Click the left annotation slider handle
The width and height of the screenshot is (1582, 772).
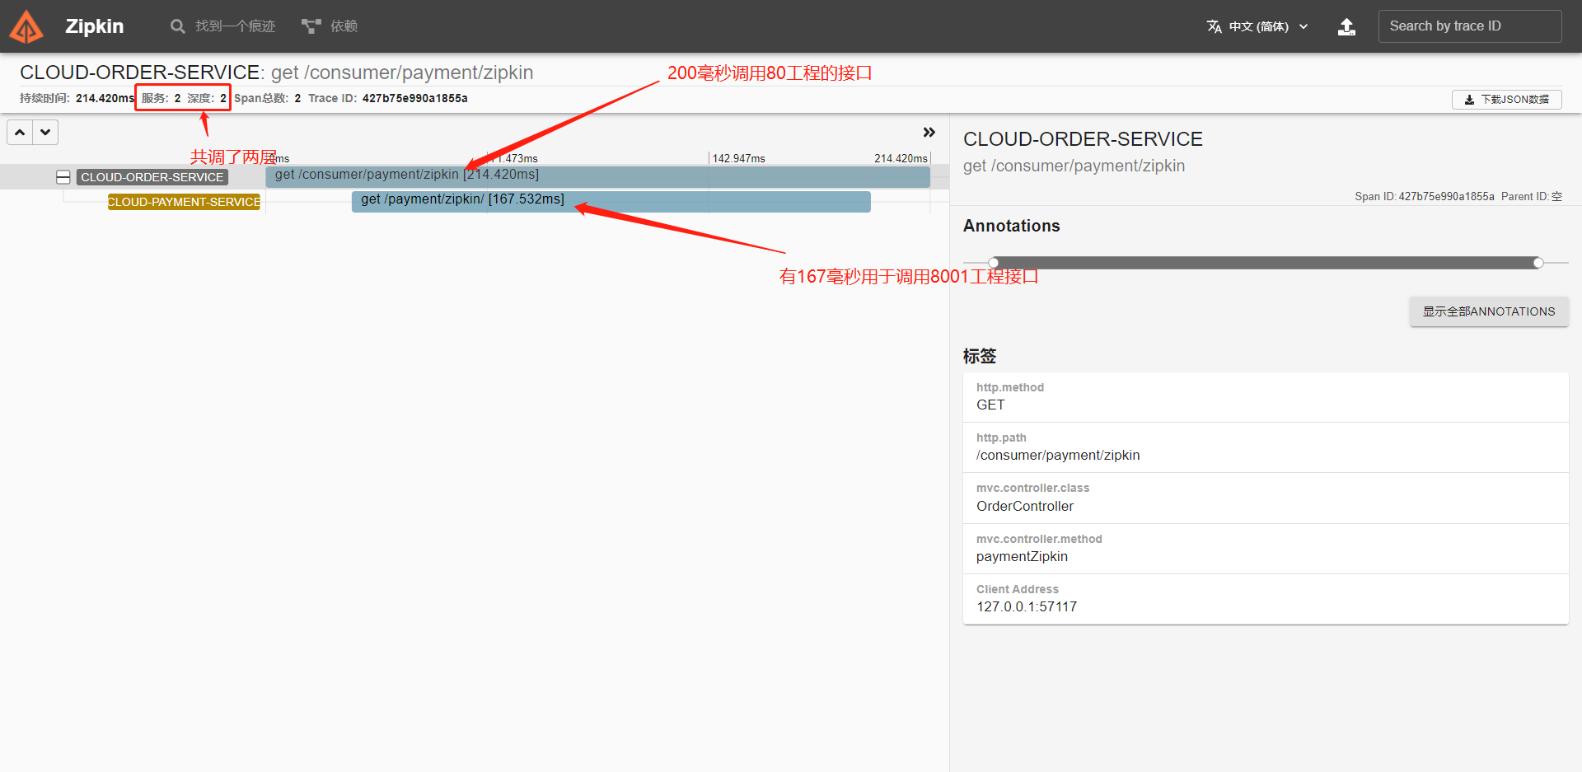pyautogui.click(x=994, y=263)
